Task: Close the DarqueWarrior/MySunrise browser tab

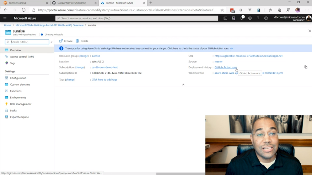Action: pos(96,3)
